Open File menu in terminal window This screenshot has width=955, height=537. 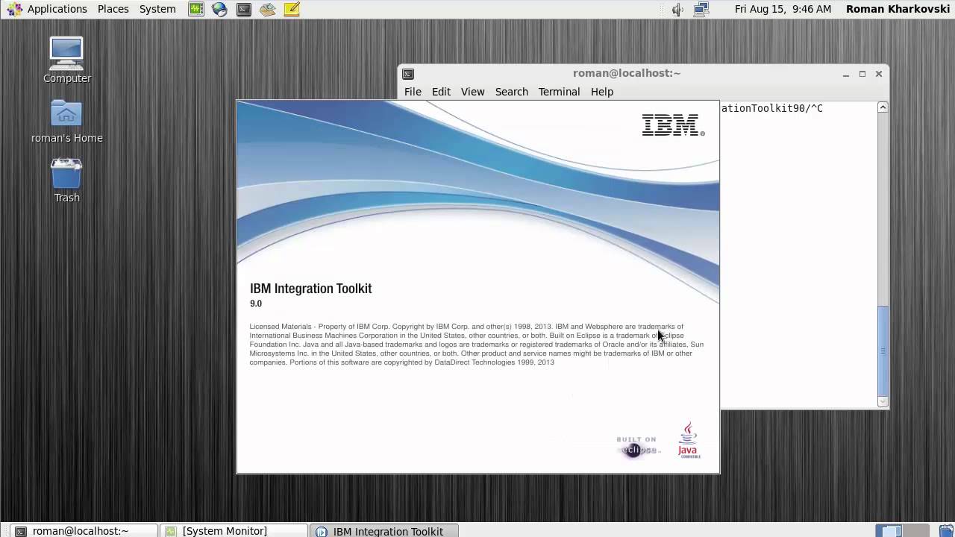tap(413, 92)
